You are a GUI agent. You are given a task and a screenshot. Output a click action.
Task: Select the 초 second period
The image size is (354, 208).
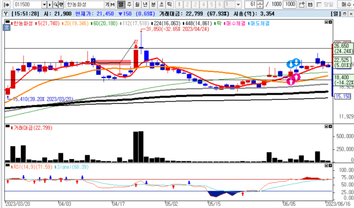161,4
